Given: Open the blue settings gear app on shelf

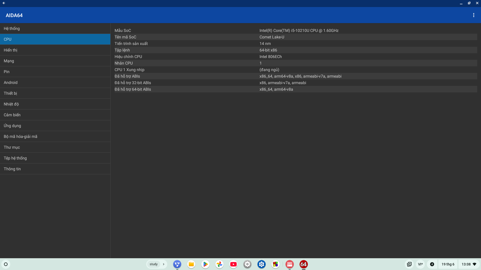Looking at the screenshot, I should click(261, 264).
